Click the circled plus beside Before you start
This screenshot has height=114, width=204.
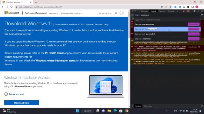click(x=6, y=94)
